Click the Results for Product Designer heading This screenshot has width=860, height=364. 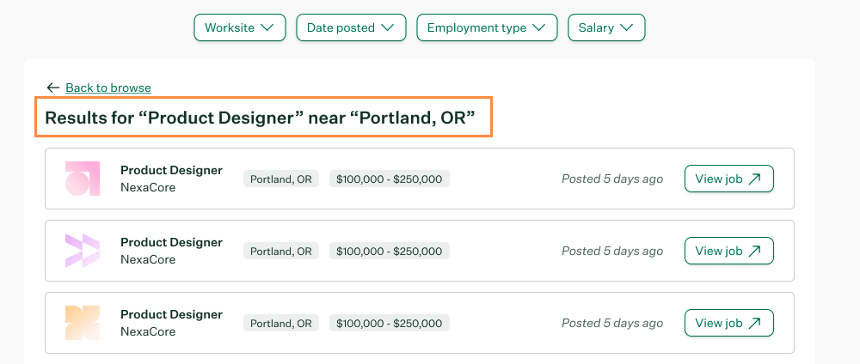tap(260, 117)
